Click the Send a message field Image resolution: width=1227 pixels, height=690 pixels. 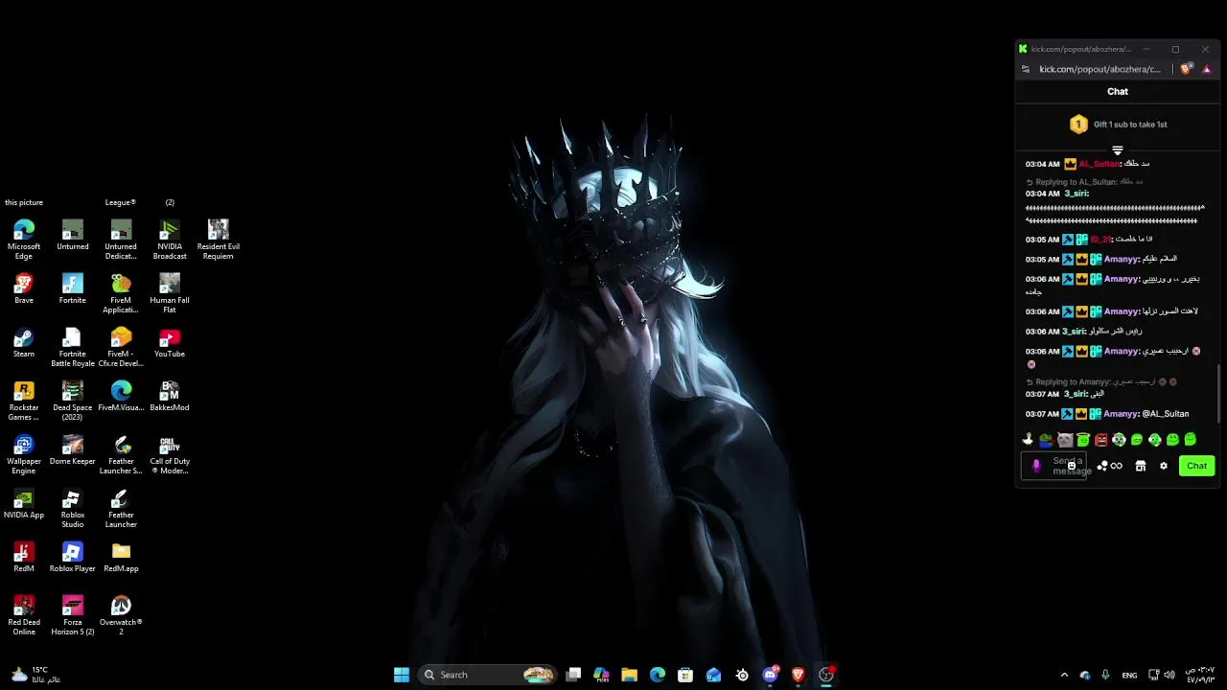tap(1054, 466)
